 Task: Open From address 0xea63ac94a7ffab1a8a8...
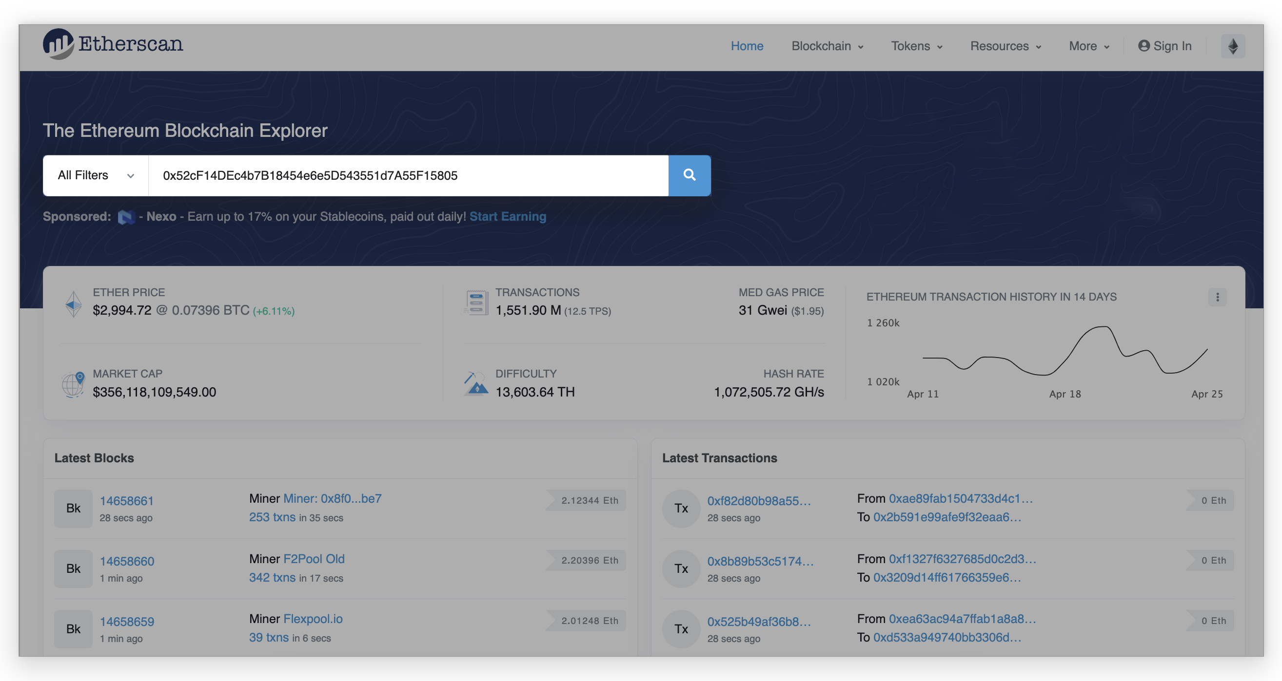963,619
